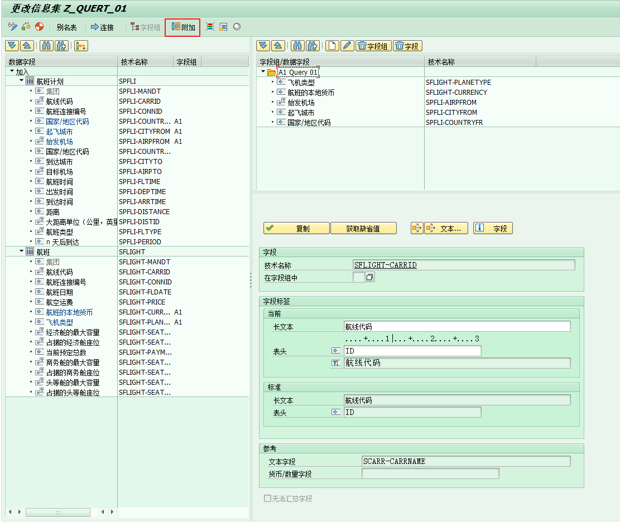620x522 pixels.
Task: Click the 连接 (Join) toolbar button
Action: pos(102,27)
